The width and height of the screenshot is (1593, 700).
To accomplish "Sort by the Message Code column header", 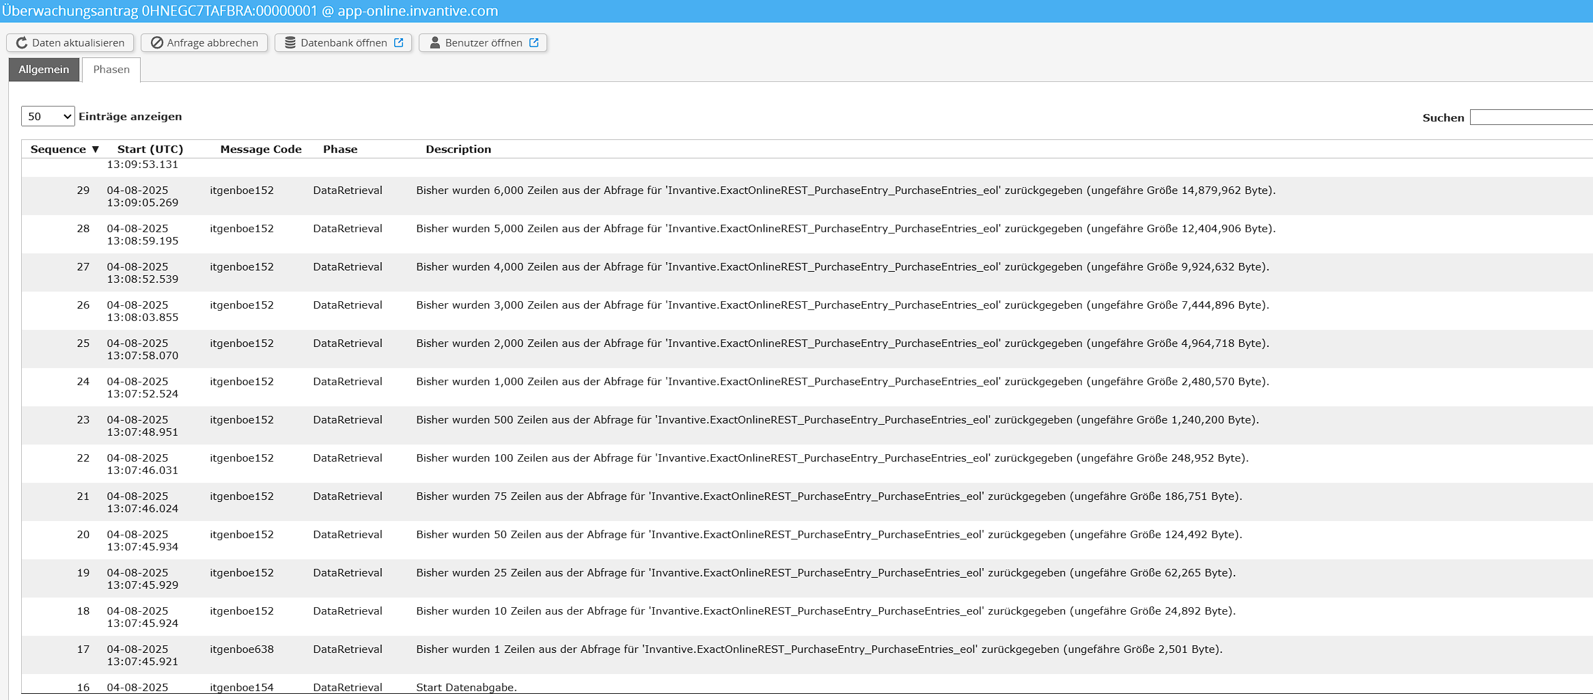I will [x=261, y=150].
